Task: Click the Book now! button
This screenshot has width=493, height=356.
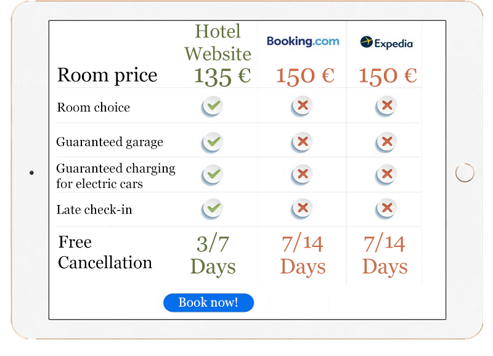Action: click(x=208, y=302)
